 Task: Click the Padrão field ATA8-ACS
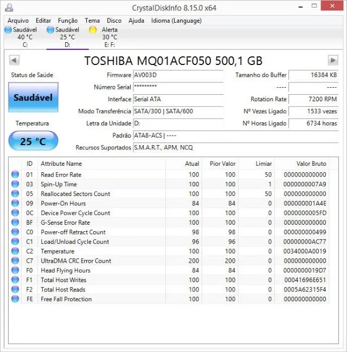point(236,135)
